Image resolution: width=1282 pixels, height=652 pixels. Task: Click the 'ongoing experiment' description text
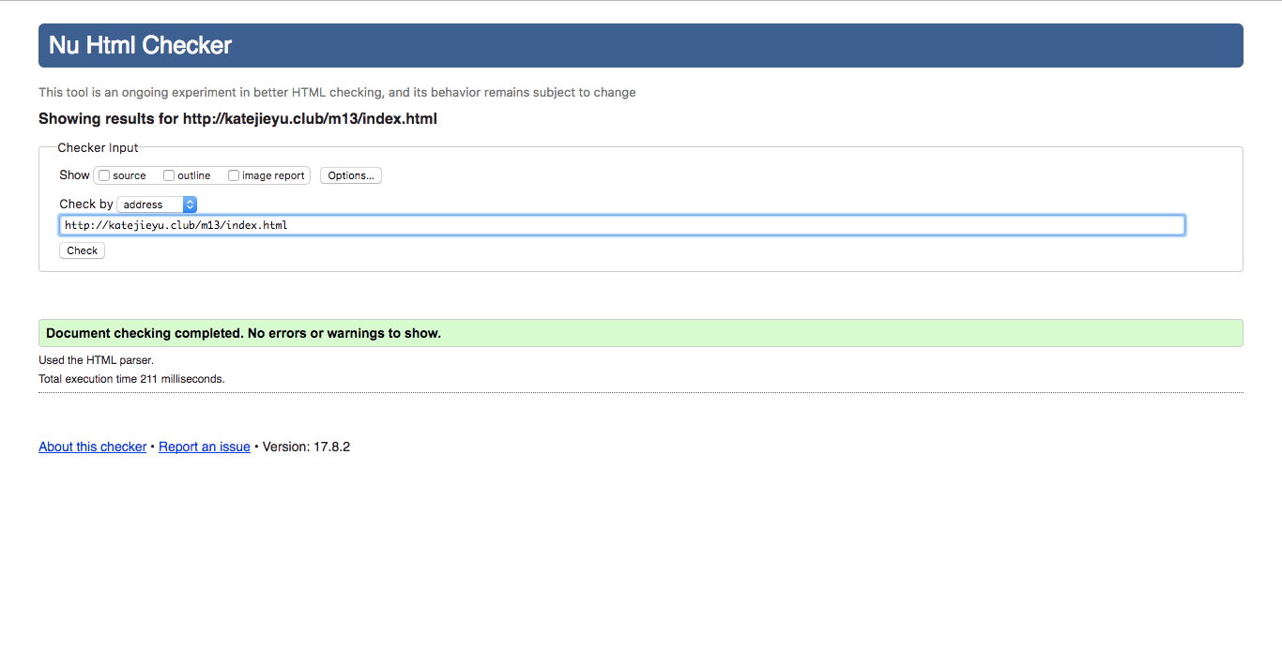point(337,93)
